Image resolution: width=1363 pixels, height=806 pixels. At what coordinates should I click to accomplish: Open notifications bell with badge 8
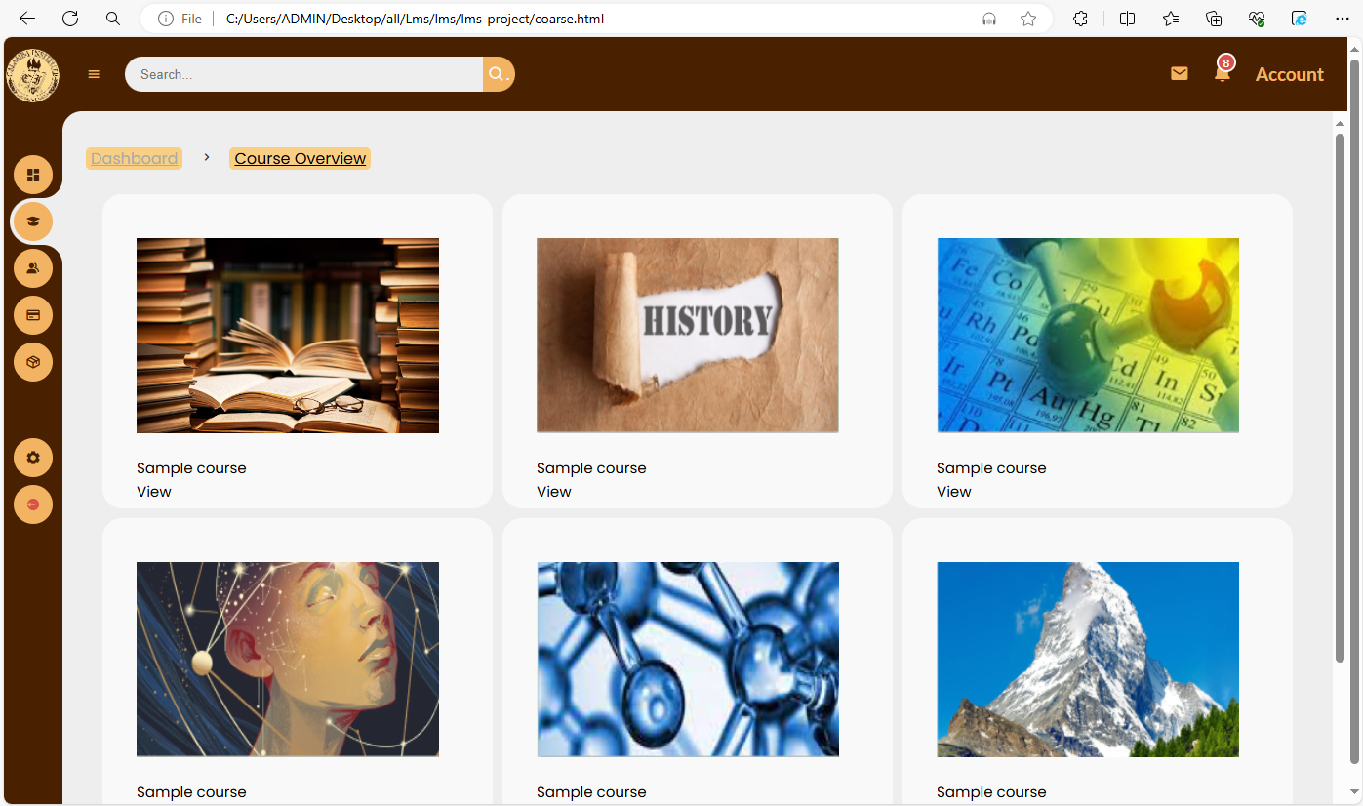click(x=1223, y=71)
